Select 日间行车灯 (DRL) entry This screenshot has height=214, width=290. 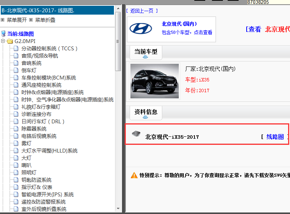pyautogui.click(x=43, y=121)
